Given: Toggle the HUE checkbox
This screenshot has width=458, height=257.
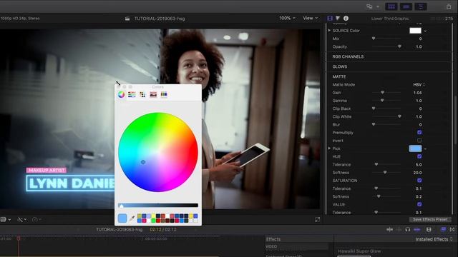Looking at the screenshot, I should click(x=419, y=156).
